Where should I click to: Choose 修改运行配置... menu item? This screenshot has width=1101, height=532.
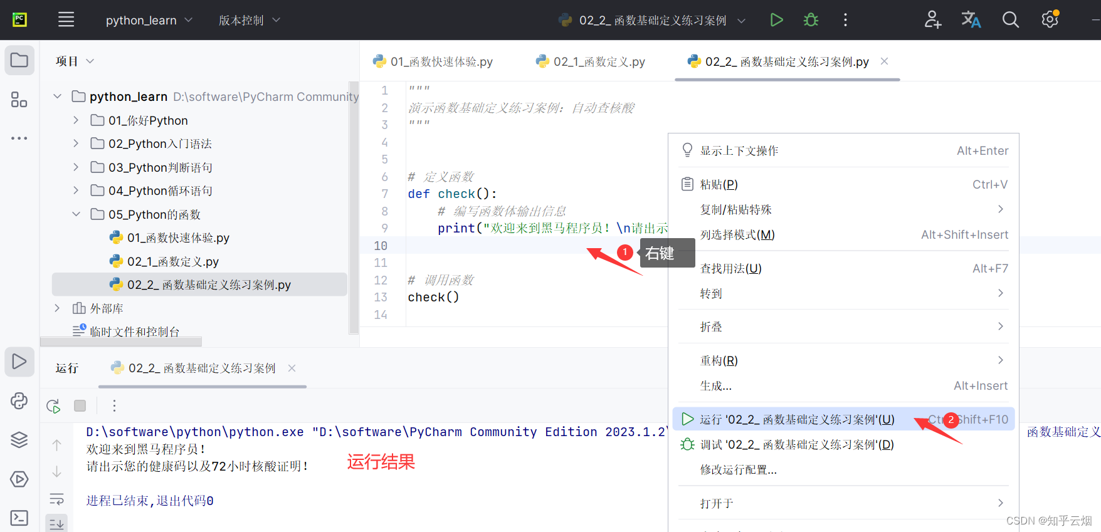click(843, 469)
